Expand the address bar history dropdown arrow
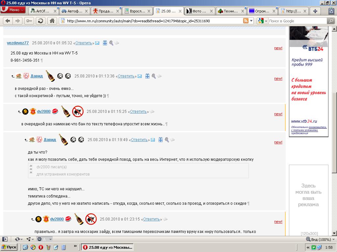Image resolution: width=337 pixels, height=252 pixels. click(x=251, y=21)
